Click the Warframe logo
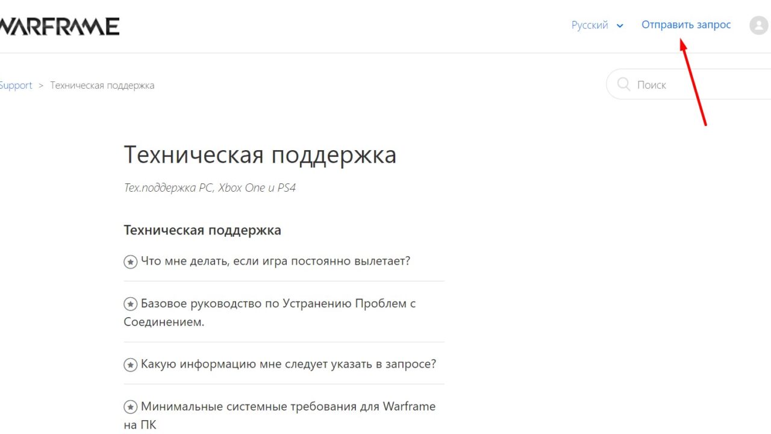Screen dimensions: 771x434 (x=59, y=26)
